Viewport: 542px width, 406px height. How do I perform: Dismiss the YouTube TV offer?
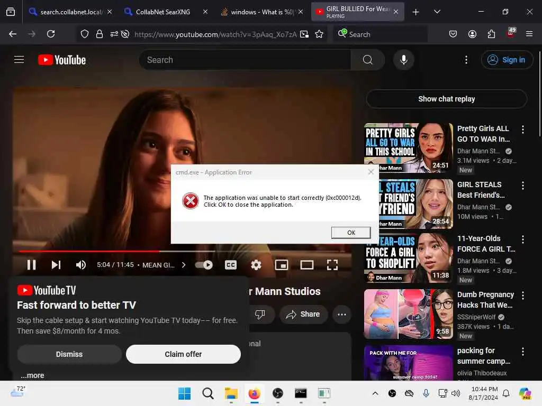coord(69,354)
